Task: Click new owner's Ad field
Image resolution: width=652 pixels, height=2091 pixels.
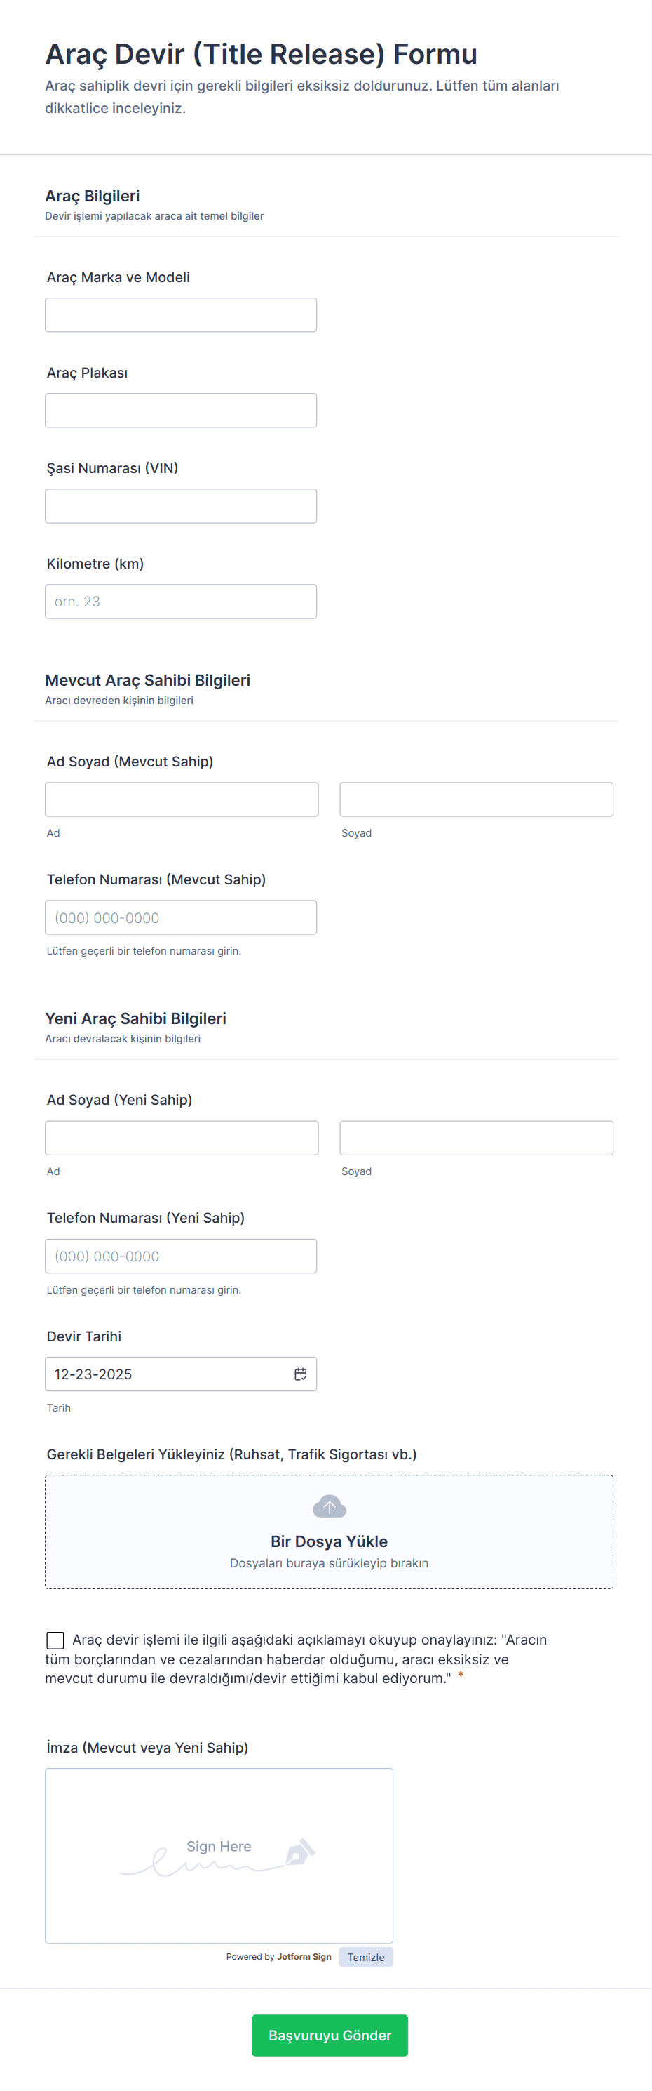Action: click(x=182, y=1138)
